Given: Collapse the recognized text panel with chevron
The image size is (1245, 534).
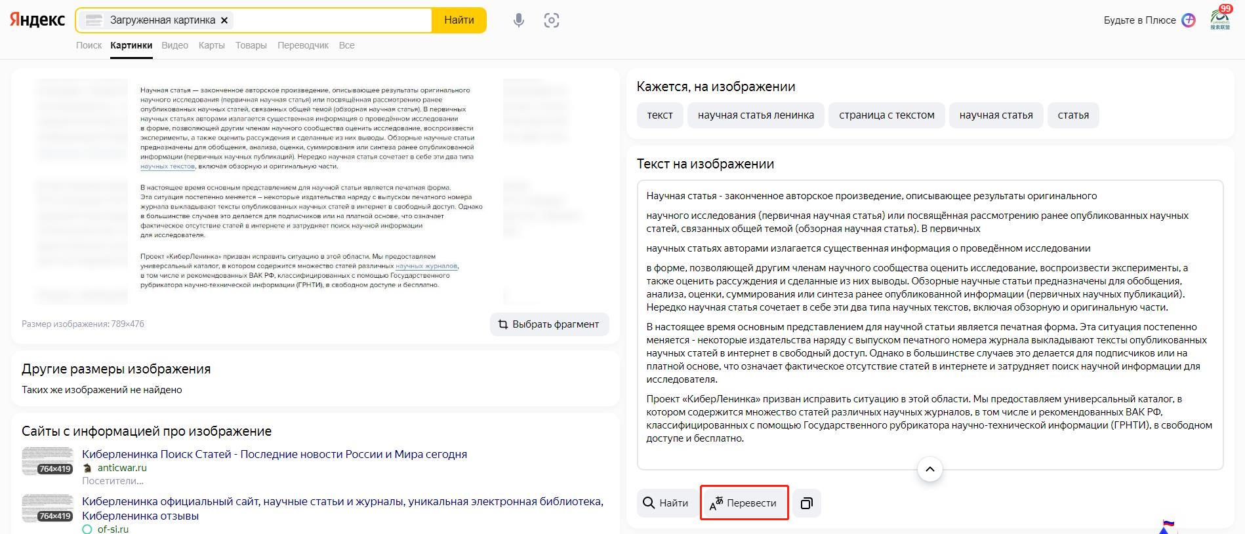Looking at the screenshot, I should [x=929, y=469].
